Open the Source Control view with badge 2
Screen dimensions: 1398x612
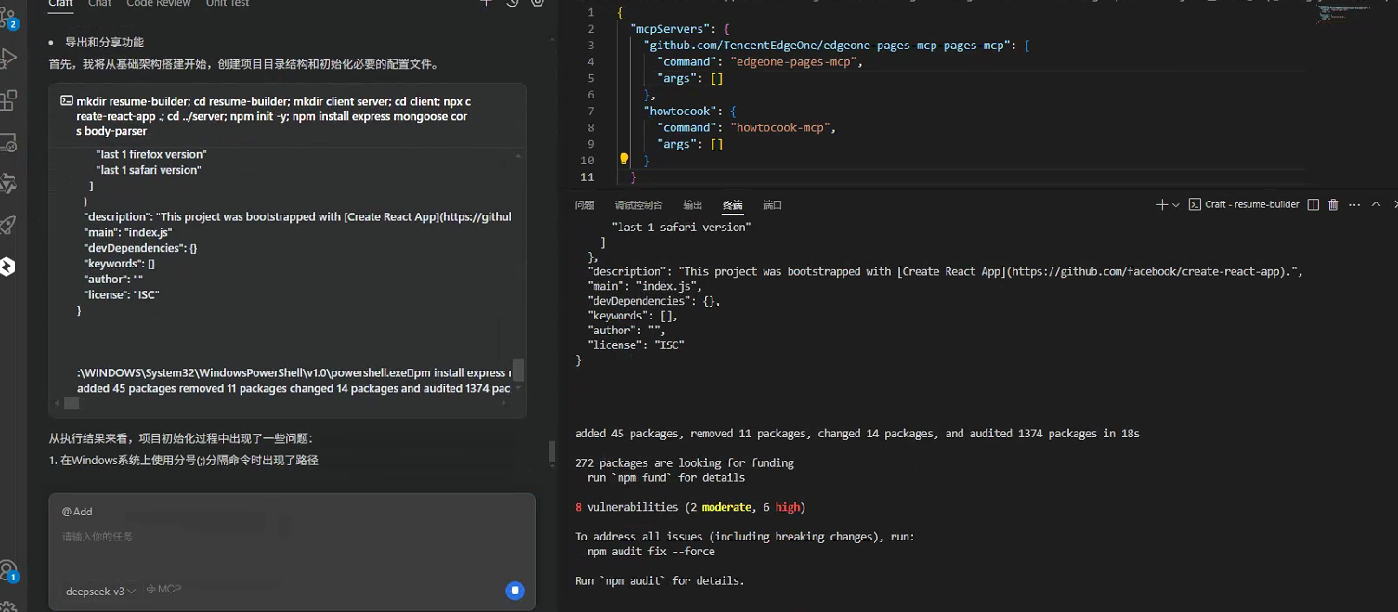point(8,19)
